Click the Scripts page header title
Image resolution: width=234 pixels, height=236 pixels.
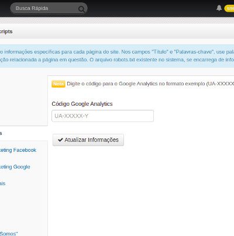pyautogui.click(x=6, y=32)
